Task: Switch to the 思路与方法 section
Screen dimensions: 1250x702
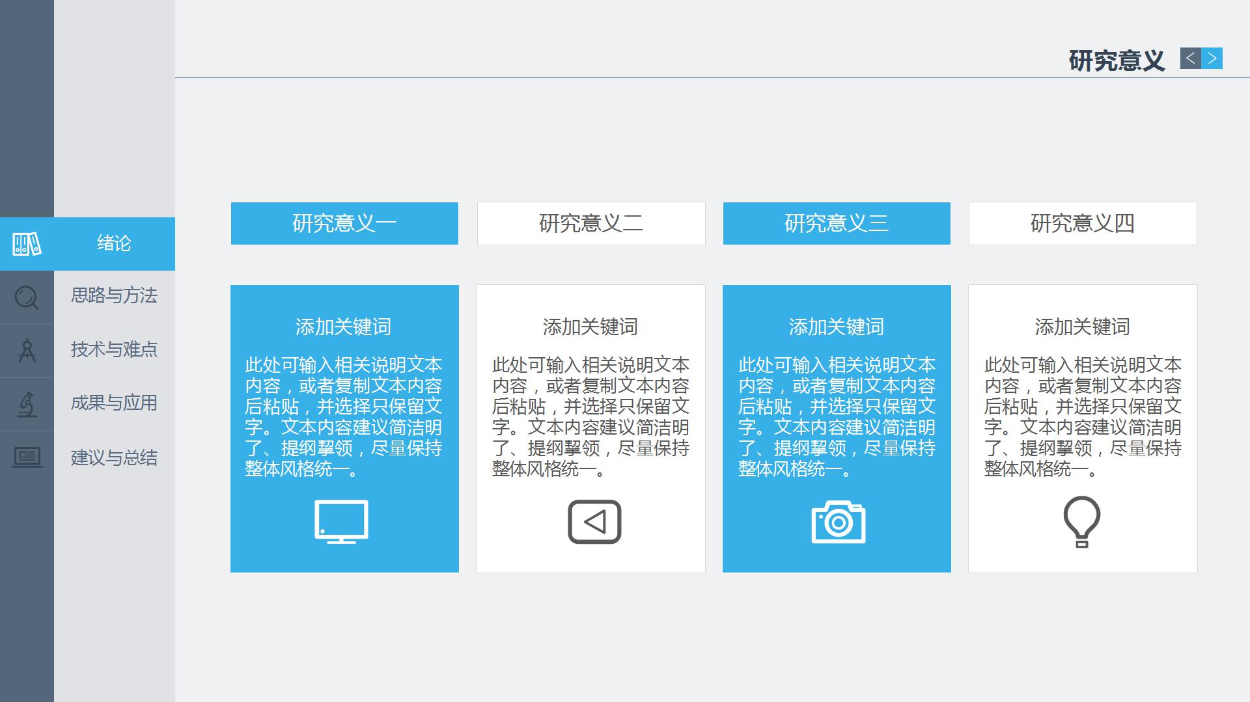Action: coord(114,297)
